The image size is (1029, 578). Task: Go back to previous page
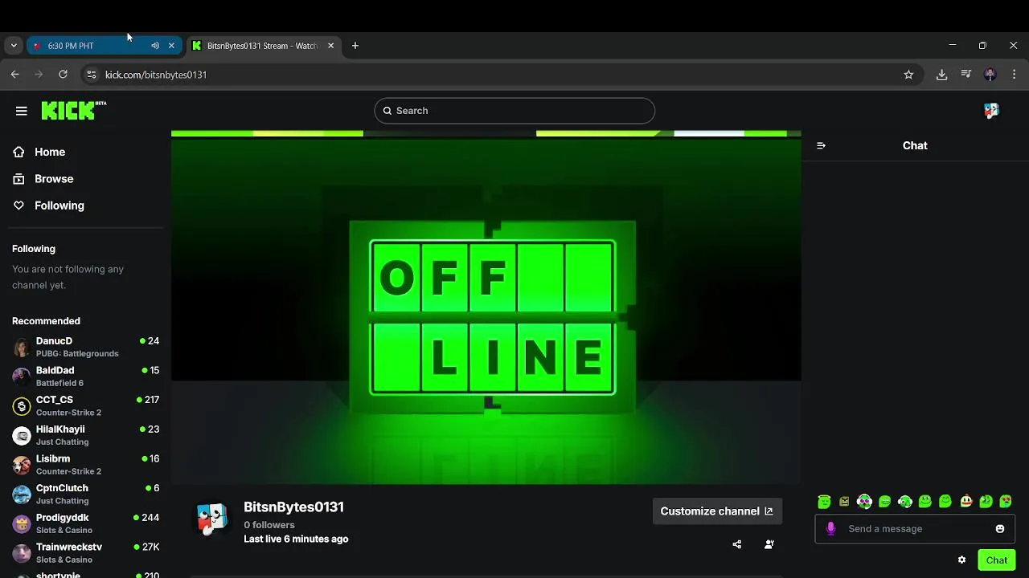click(x=14, y=75)
